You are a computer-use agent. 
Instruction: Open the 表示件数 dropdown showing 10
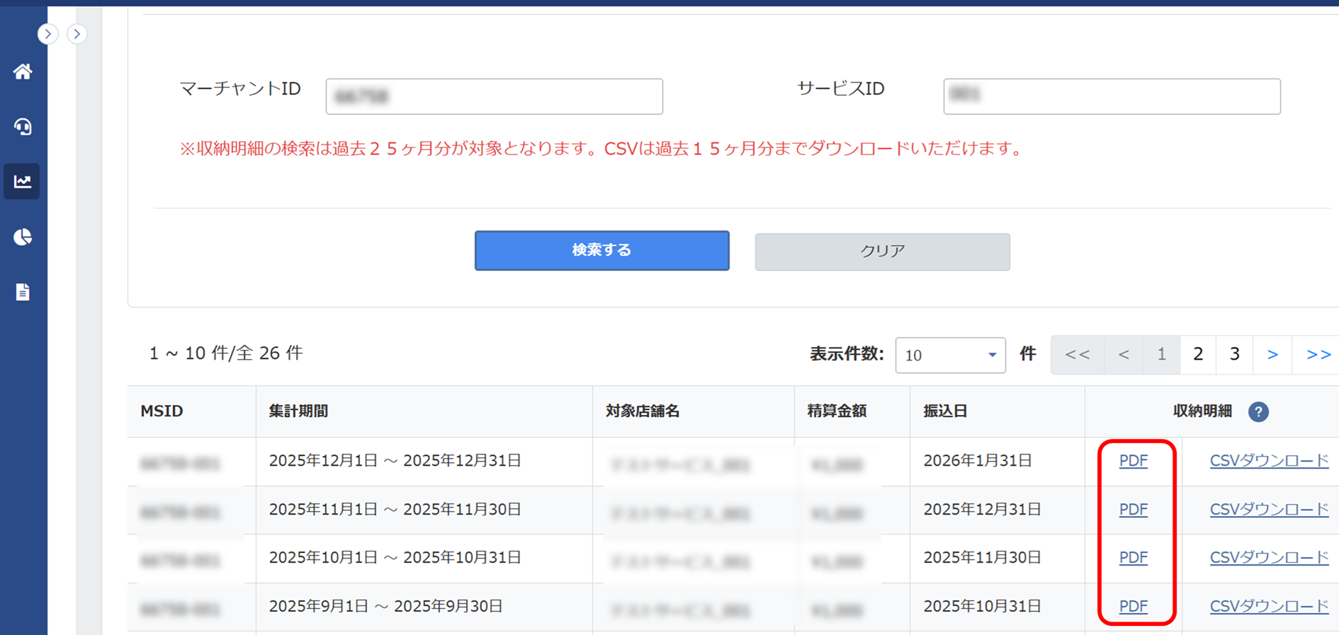[950, 355]
